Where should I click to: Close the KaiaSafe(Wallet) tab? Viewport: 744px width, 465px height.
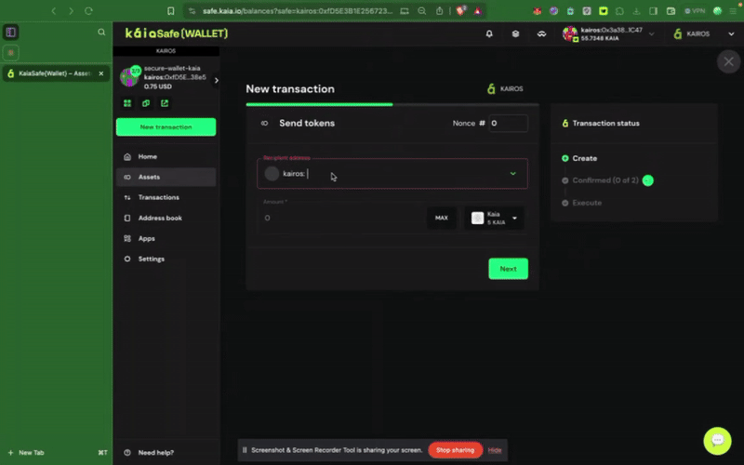(x=101, y=73)
